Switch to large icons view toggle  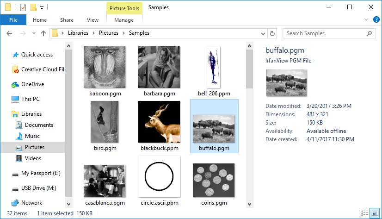[375, 213]
